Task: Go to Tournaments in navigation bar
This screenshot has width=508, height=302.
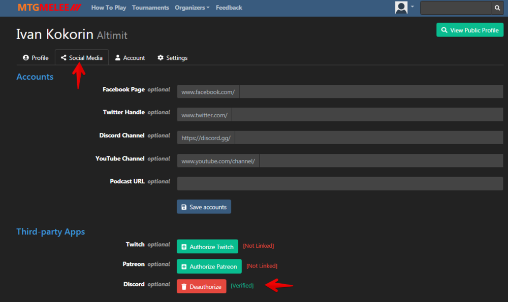Action: (150, 8)
